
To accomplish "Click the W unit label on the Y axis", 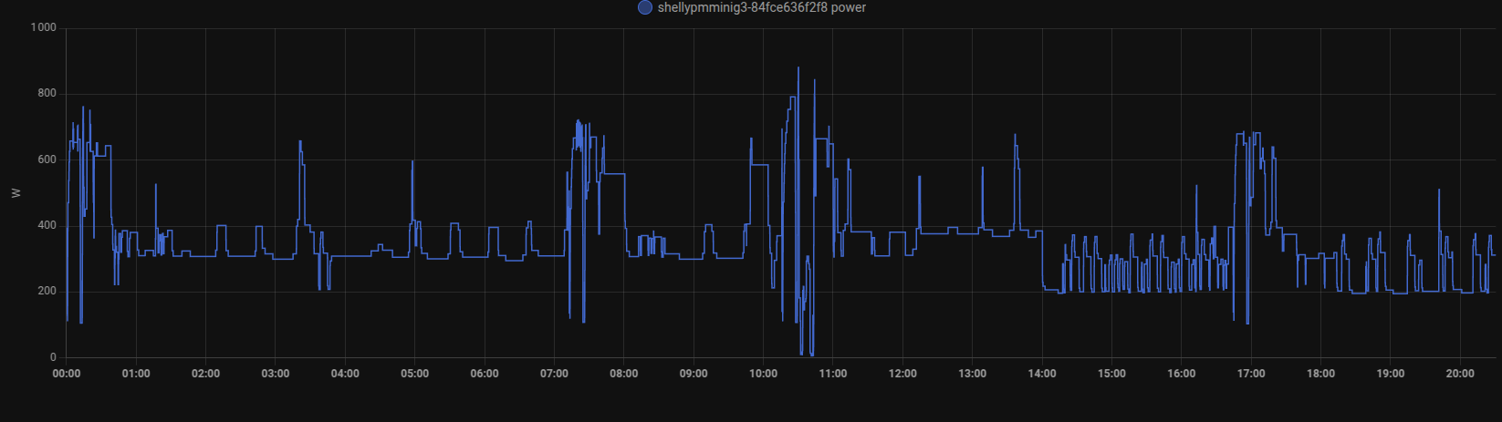I will tap(16, 193).
